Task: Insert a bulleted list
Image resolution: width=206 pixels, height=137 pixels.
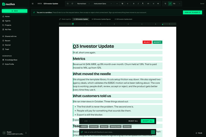Action: point(153,4)
